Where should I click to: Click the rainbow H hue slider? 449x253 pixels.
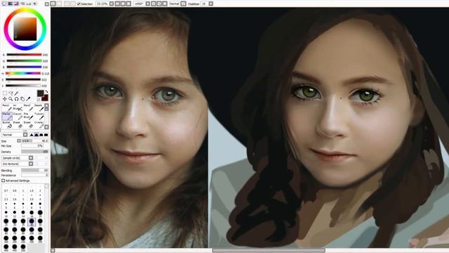pos(23,73)
